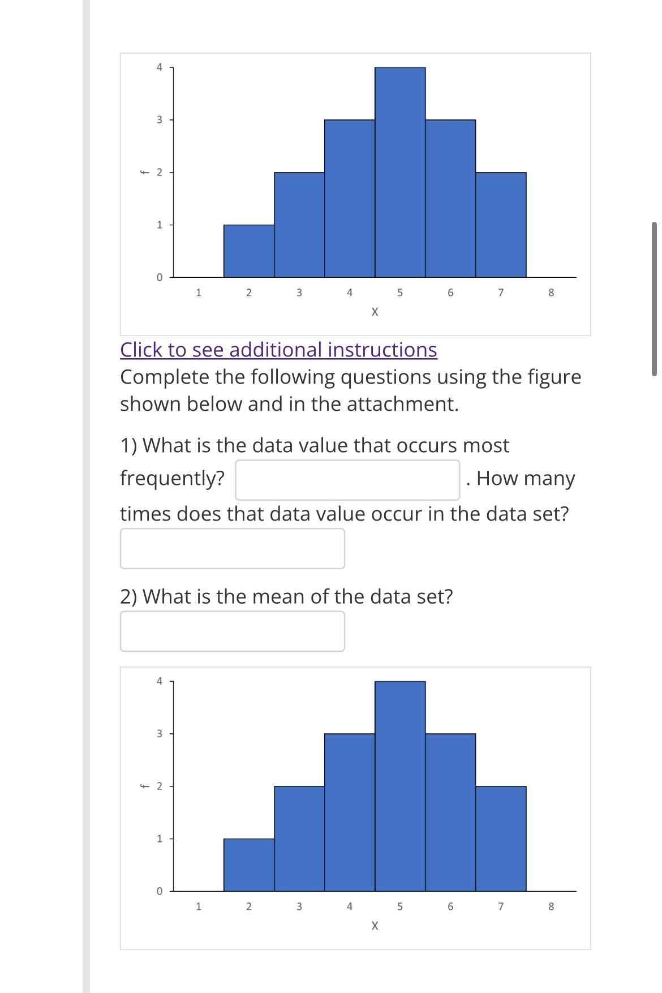This screenshot has width=662, height=993.
Task: Click the number 8 on the top chart axis
Action: coord(551,292)
